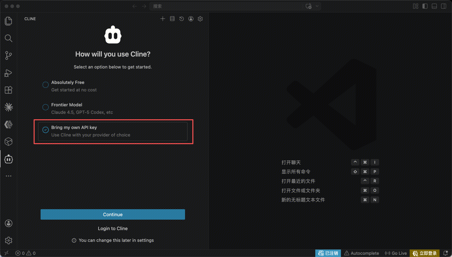Open notifications bell in the status bar

pyautogui.click(x=445, y=253)
